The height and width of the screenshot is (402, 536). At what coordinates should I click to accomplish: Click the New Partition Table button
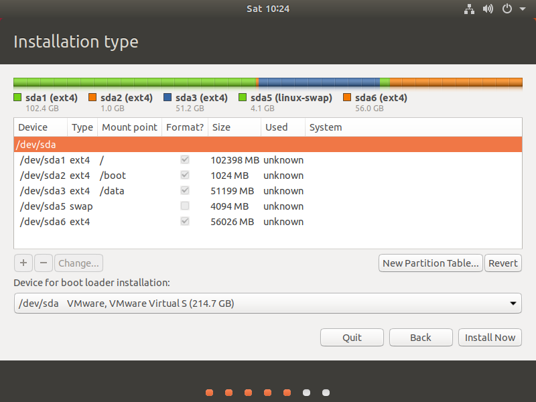pos(430,263)
